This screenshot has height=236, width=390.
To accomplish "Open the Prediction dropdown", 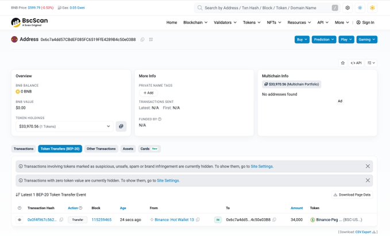I will [x=324, y=40].
